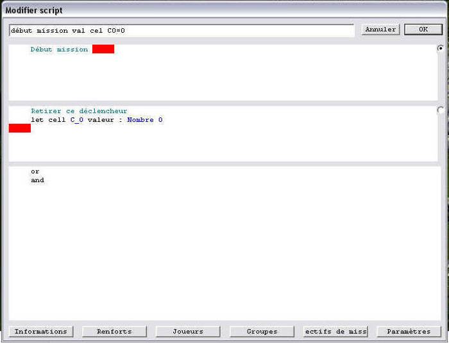Click the 'Début mission' trigger link

[59, 49]
